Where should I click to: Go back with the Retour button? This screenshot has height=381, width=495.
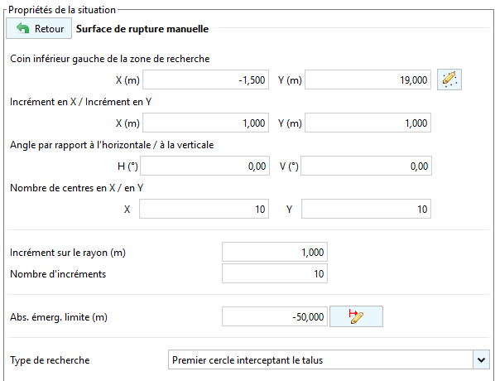(x=39, y=28)
